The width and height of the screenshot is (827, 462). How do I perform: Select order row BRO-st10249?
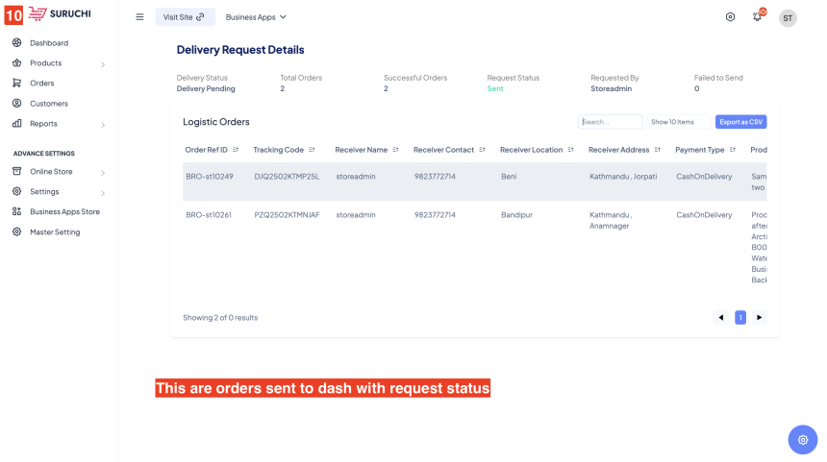[x=209, y=177]
